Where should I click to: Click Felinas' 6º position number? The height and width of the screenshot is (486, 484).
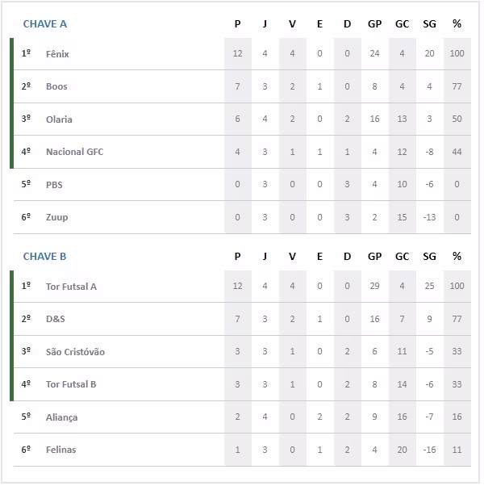(26, 450)
